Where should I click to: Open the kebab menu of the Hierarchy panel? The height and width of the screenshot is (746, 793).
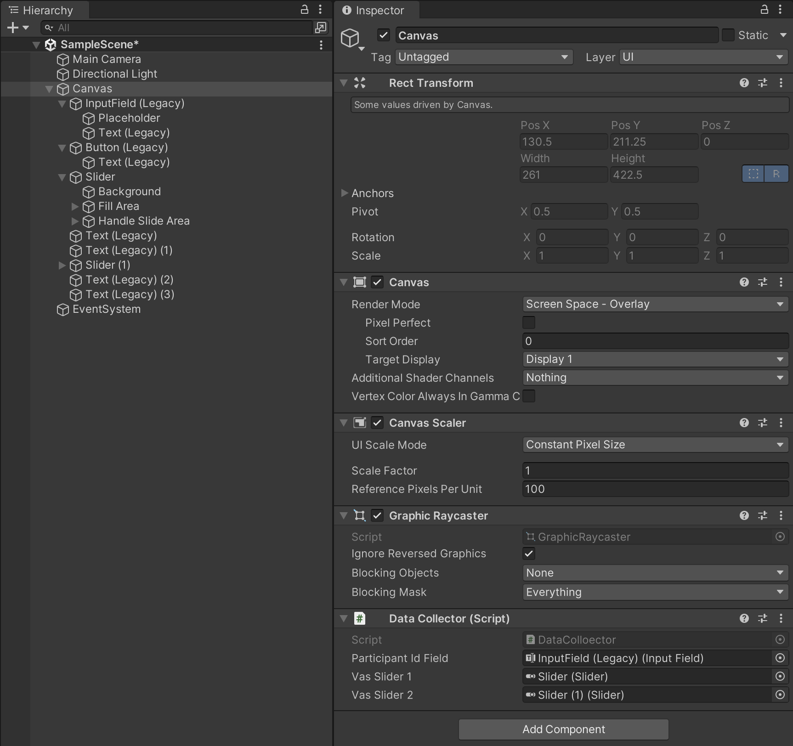pos(320,10)
